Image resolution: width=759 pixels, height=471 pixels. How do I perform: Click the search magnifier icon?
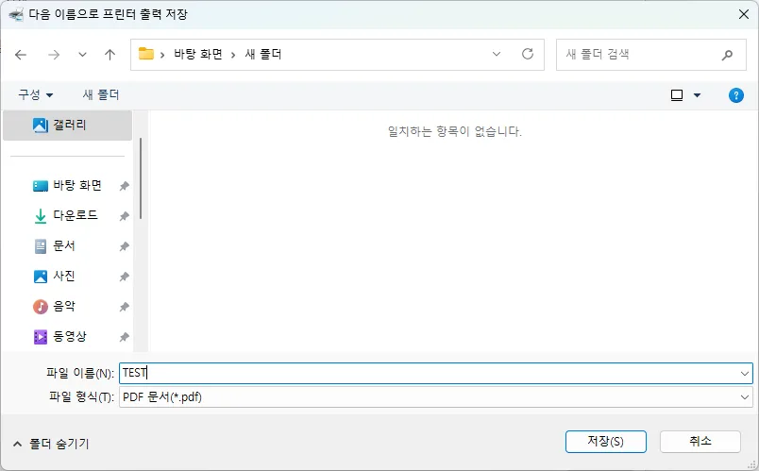tap(727, 55)
